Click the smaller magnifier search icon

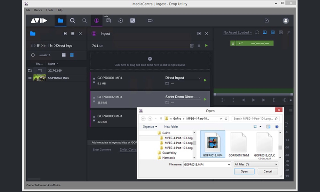84,20
